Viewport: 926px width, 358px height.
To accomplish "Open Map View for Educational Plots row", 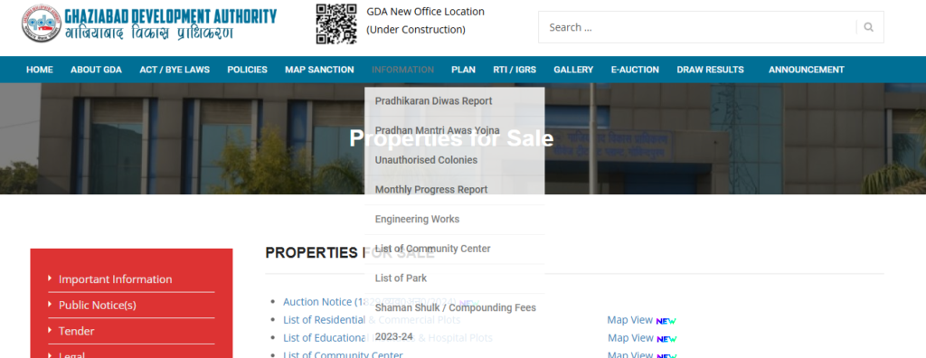I will click(630, 338).
